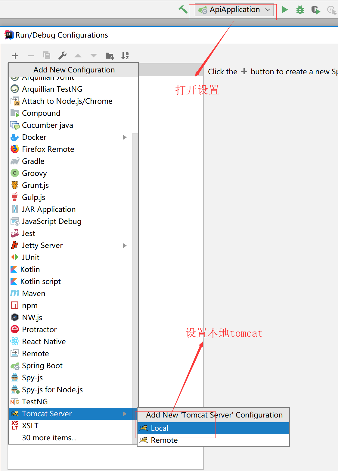
Task: Click the Protractor icon
Action: [15, 329]
